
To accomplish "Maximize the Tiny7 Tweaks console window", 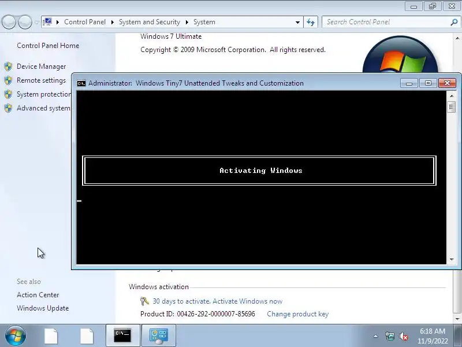I will click(428, 83).
